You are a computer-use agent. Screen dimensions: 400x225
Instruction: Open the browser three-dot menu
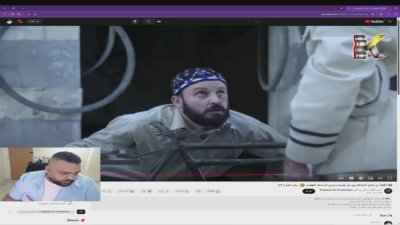click(x=4, y=14)
